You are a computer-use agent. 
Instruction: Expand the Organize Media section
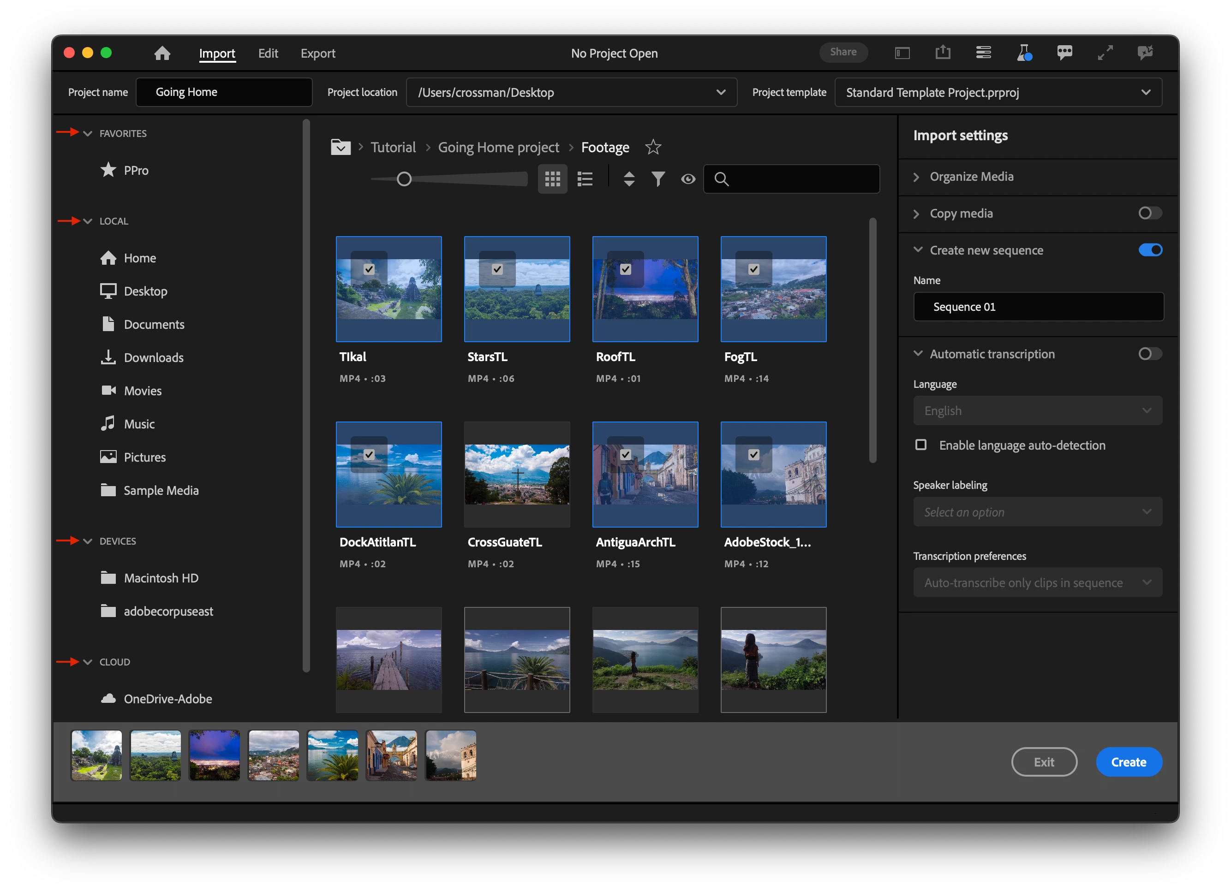[971, 176]
